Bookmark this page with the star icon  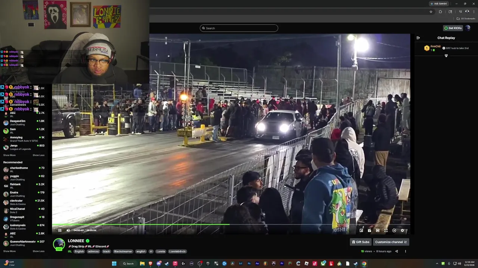(431, 12)
